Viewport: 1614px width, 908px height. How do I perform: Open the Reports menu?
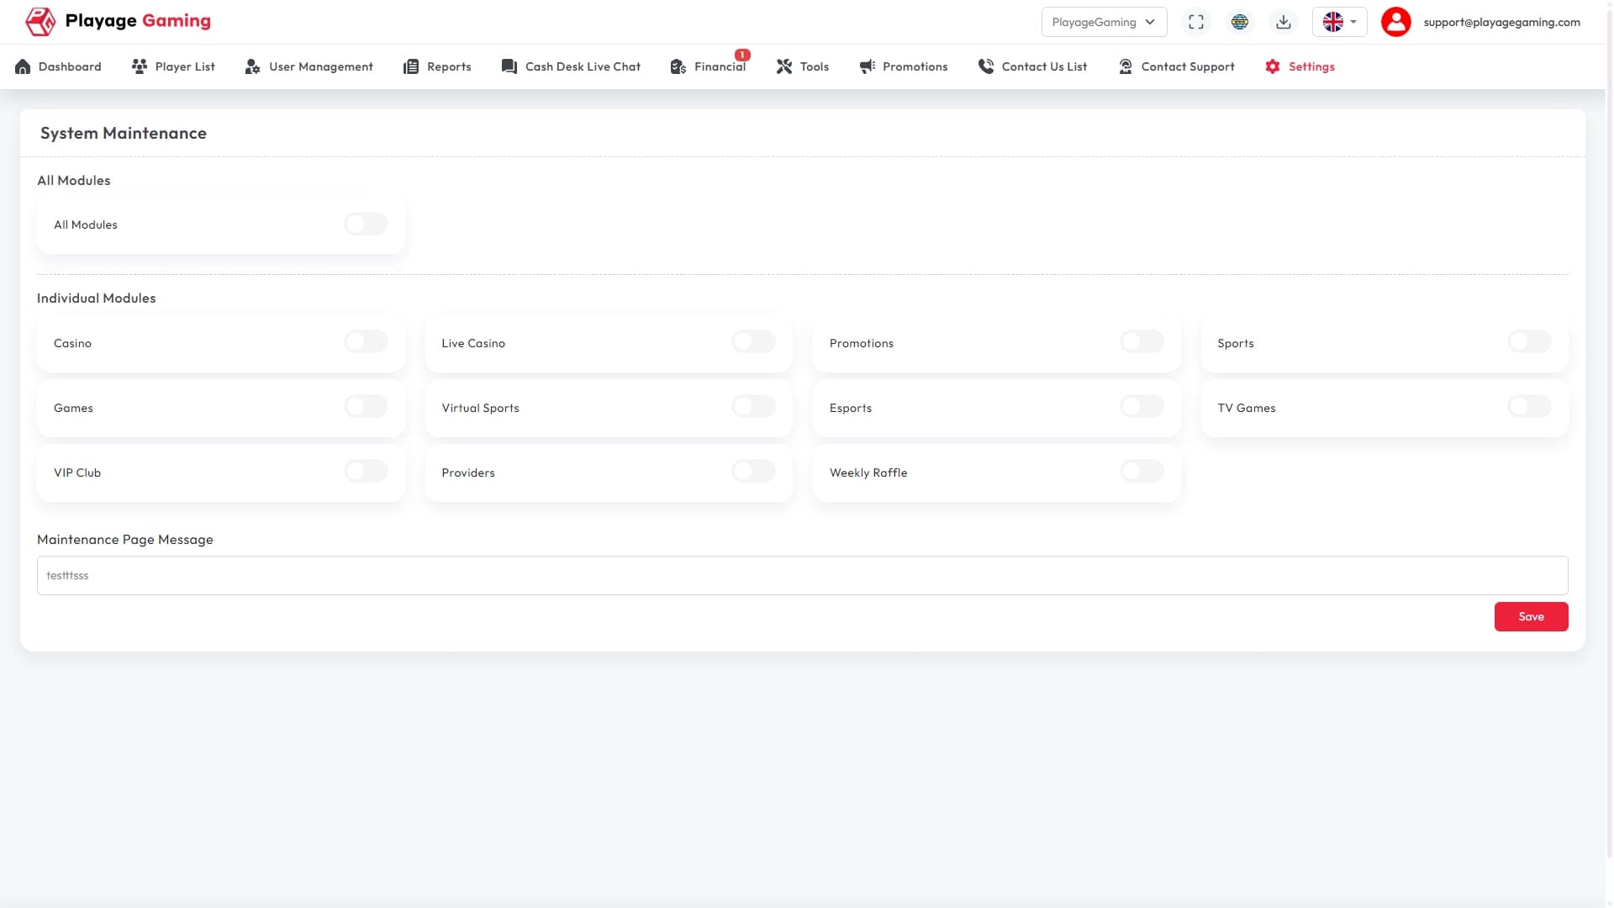(x=437, y=66)
